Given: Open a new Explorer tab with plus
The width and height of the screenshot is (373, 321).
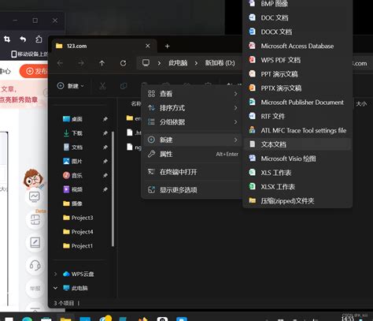Looking at the screenshot, I should [167, 47].
